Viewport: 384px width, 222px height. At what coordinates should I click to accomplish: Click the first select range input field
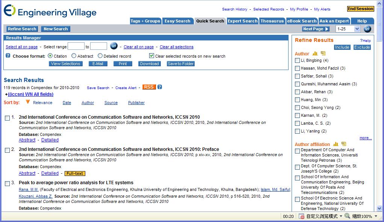(76, 46)
